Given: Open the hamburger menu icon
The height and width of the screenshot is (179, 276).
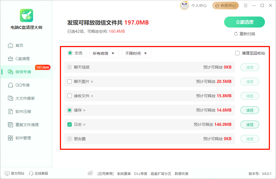Looking at the screenshot, I should pos(246,6).
